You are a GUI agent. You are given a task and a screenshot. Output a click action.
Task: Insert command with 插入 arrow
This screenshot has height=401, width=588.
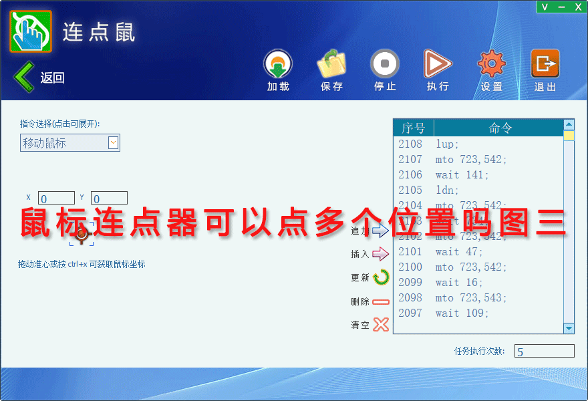click(380, 254)
